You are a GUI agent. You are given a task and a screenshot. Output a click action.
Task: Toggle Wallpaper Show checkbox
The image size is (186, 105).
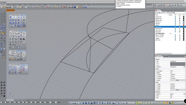click(x=171, y=96)
